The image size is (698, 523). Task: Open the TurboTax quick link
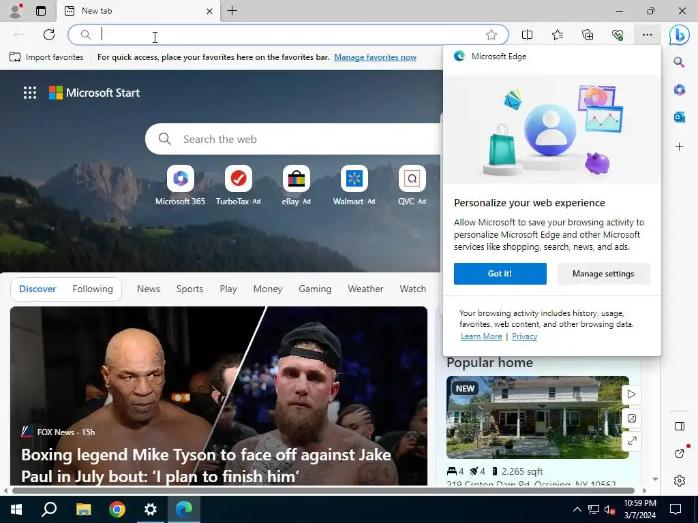coord(238,185)
